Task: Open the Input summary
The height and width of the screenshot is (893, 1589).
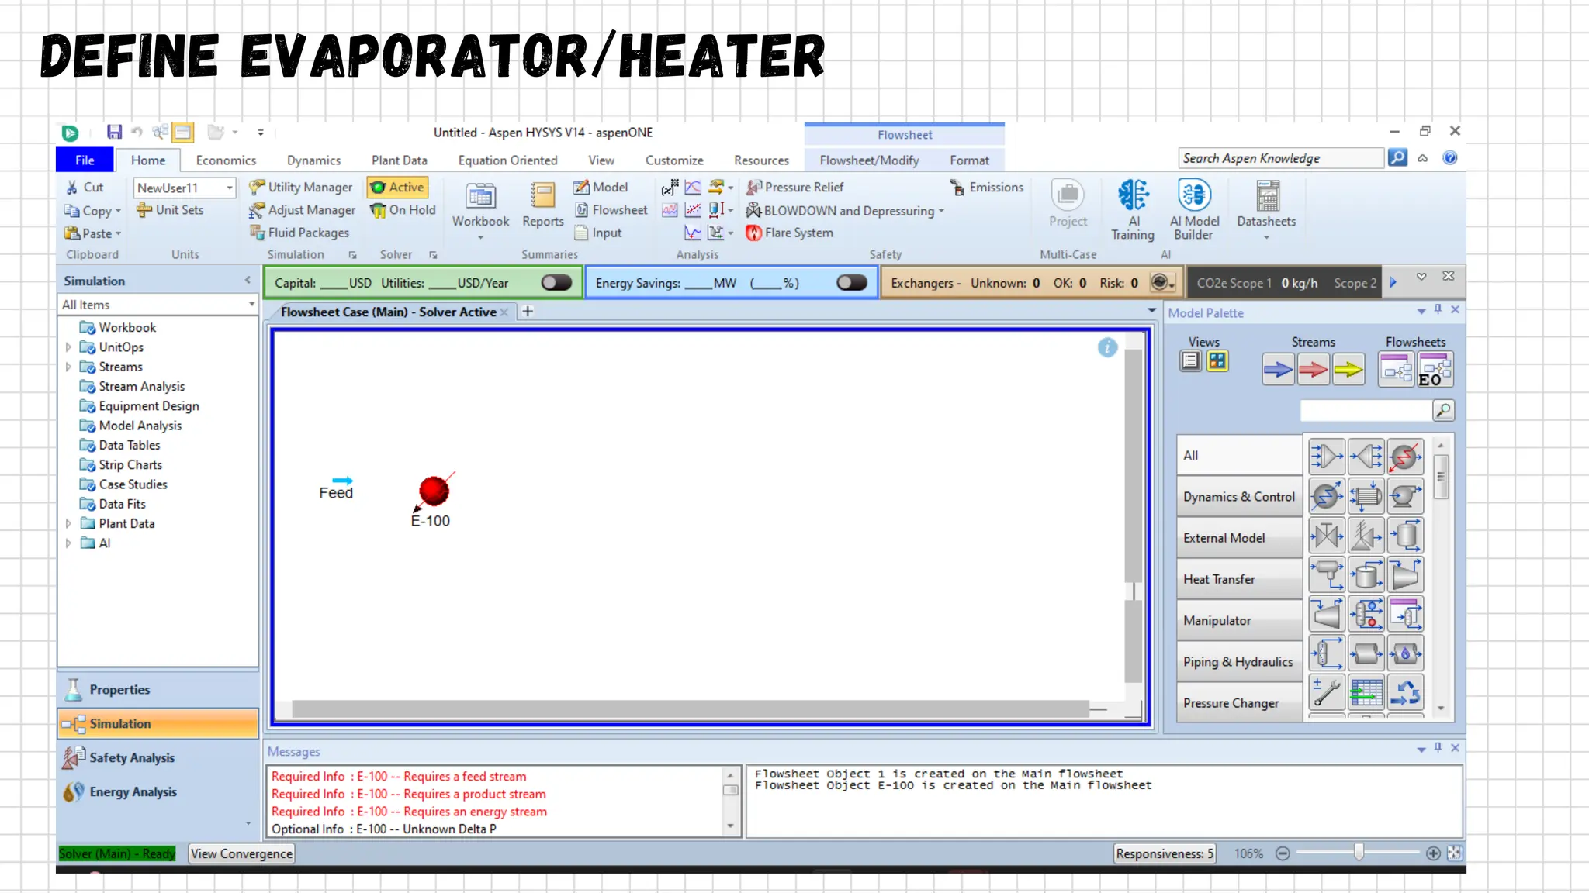Action: [x=597, y=233]
